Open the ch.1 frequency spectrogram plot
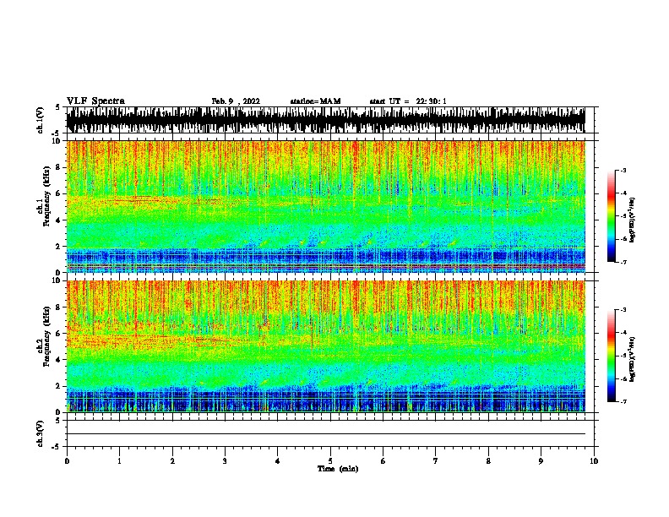Image resolution: width=669 pixels, height=517 pixels. click(325, 206)
